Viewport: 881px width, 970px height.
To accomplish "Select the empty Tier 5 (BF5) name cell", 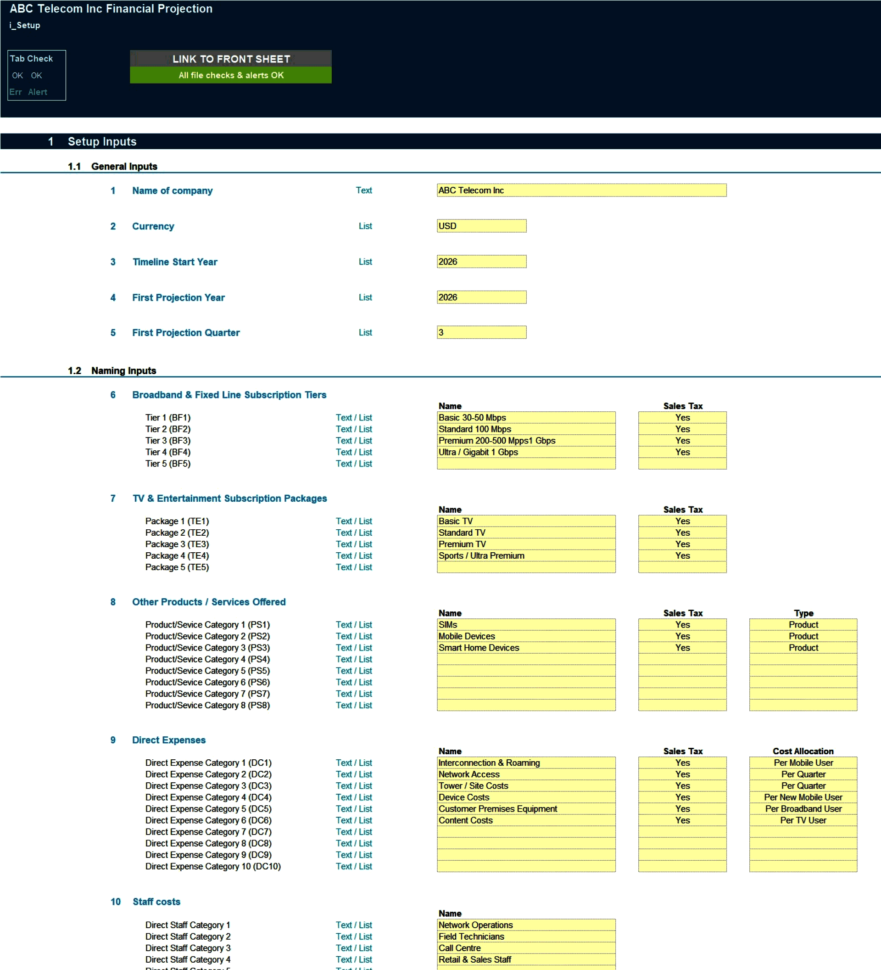I will (526, 463).
